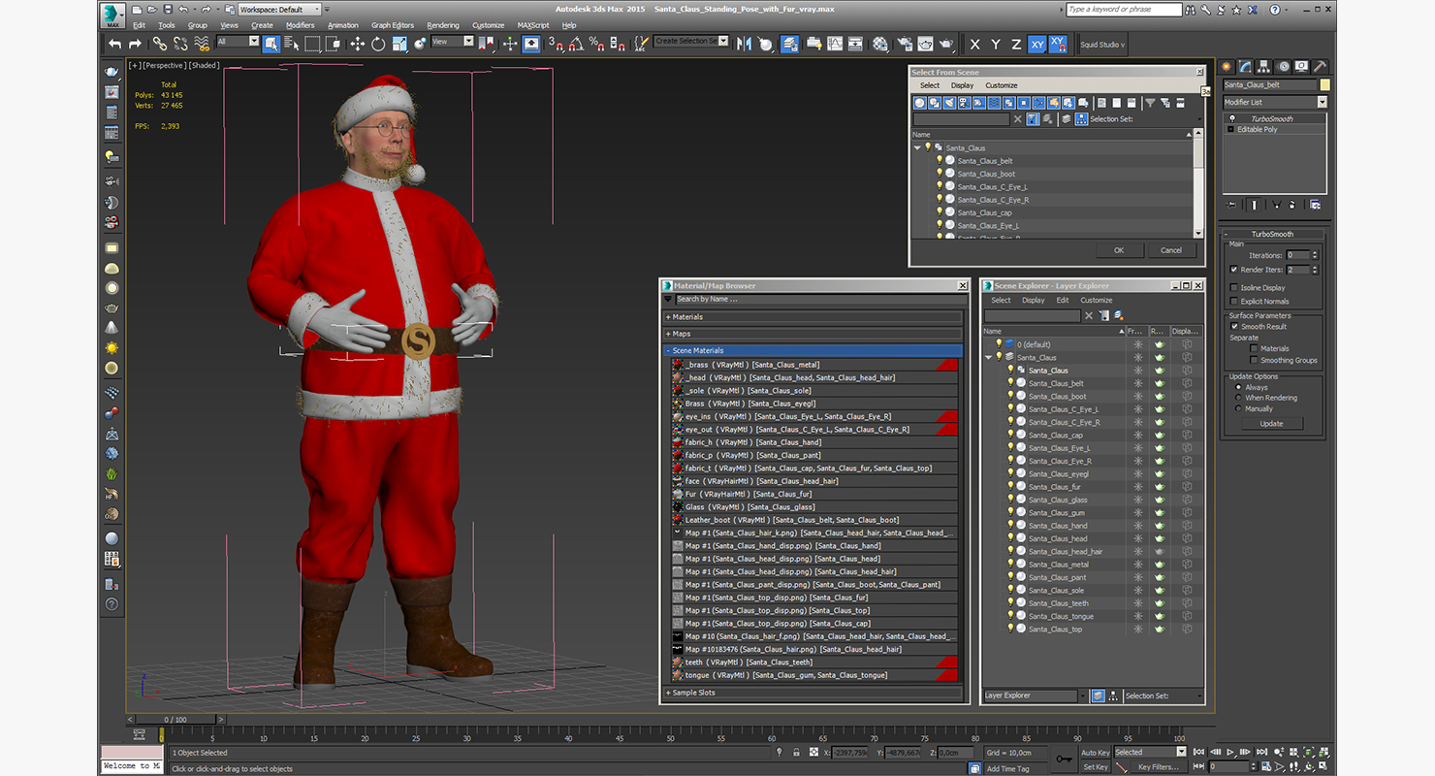This screenshot has height=776, width=1435.
Task: Select the When Rendering update option
Action: click(x=1238, y=398)
